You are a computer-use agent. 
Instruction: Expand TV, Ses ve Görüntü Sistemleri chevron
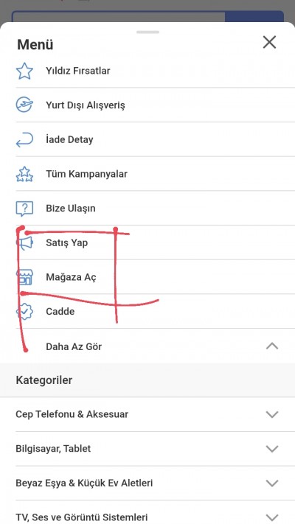point(272,517)
